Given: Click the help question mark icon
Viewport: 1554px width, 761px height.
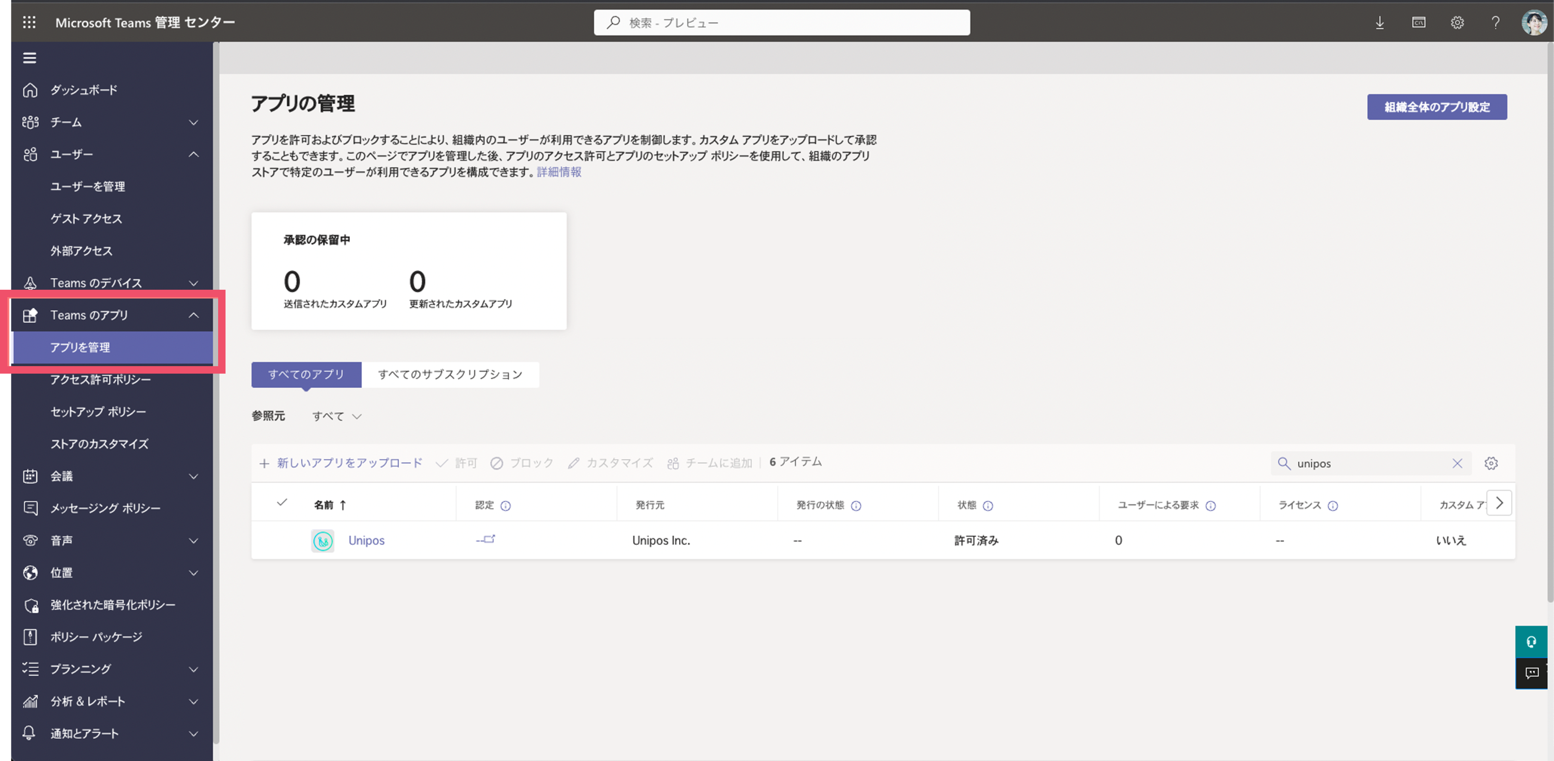Looking at the screenshot, I should click(x=1496, y=22).
